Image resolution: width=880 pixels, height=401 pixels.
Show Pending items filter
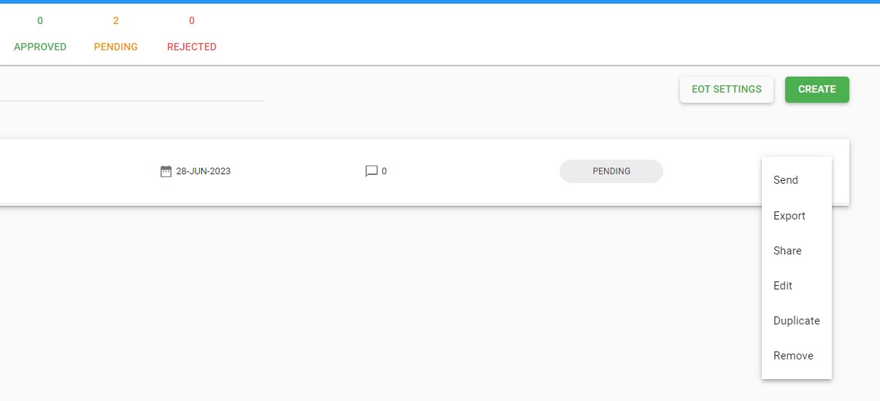point(116,47)
